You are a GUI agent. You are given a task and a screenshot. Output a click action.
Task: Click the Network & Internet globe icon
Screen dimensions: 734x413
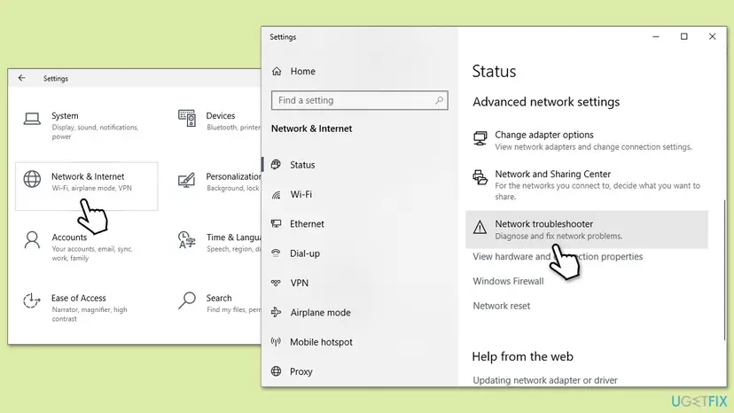click(32, 179)
